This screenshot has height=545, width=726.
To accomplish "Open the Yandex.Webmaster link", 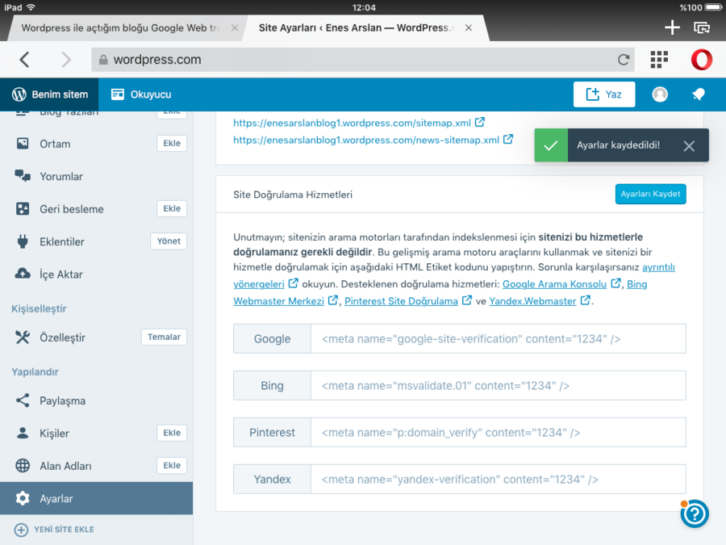I will pyautogui.click(x=532, y=301).
